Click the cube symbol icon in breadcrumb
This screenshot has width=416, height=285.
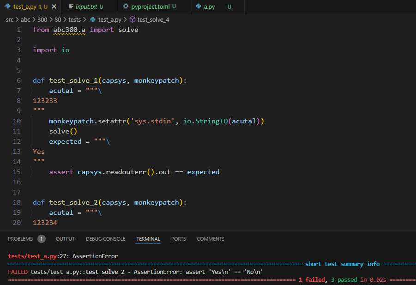(x=133, y=20)
